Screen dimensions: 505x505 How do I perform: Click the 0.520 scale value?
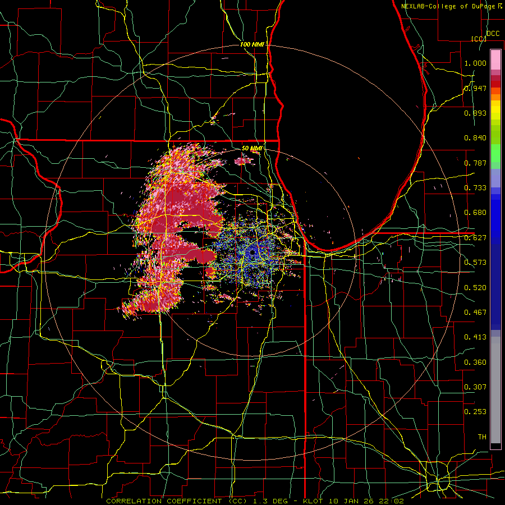(475, 288)
